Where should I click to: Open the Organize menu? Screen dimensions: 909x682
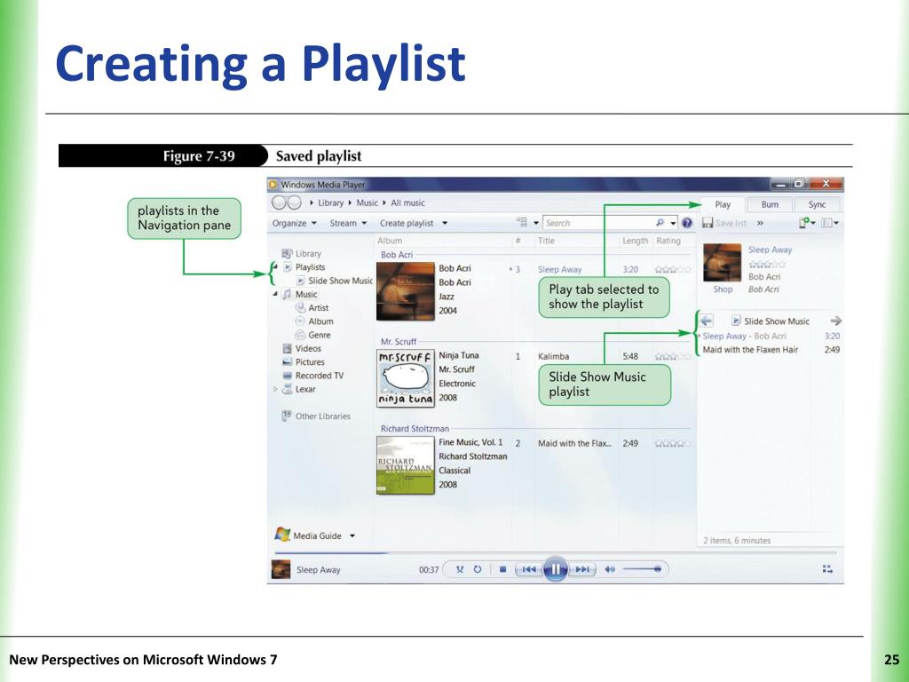tap(295, 223)
